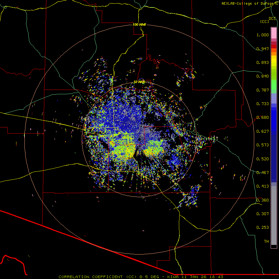The height and width of the screenshot is (279, 279).
Task: Click the 0.947 scale label
Action: tap(263, 49)
